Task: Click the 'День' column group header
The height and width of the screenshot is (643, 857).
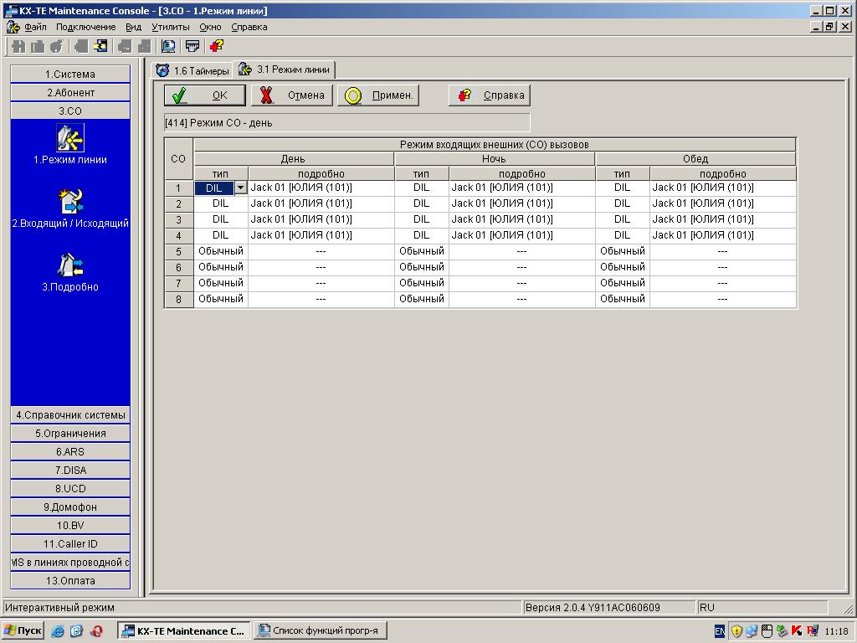Action: tap(294, 159)
